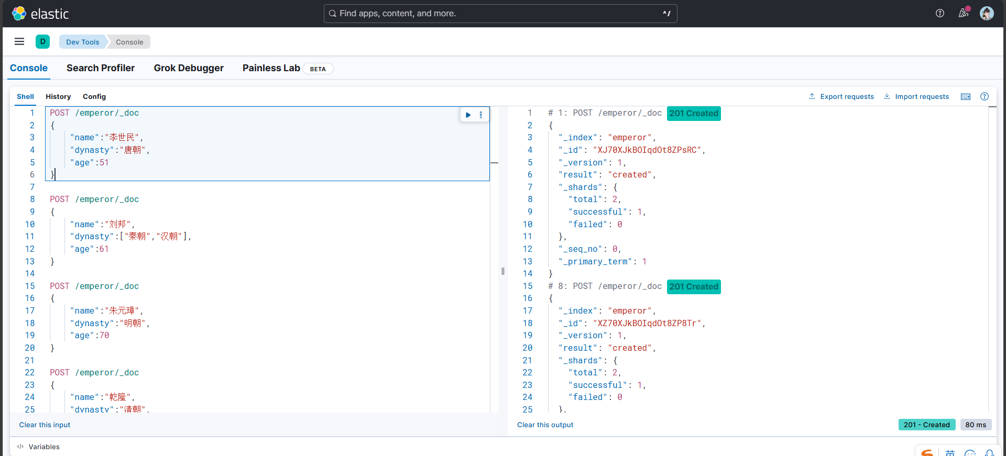Open console help question mark icon

(985, 97)
